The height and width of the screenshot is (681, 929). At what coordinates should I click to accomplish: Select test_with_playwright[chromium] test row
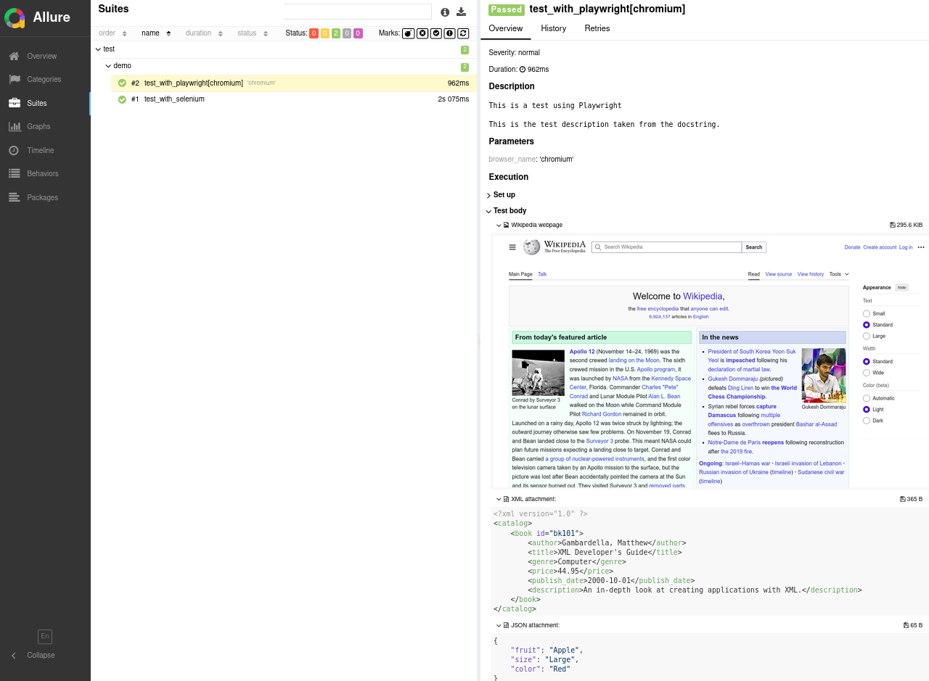click(294, 83)
